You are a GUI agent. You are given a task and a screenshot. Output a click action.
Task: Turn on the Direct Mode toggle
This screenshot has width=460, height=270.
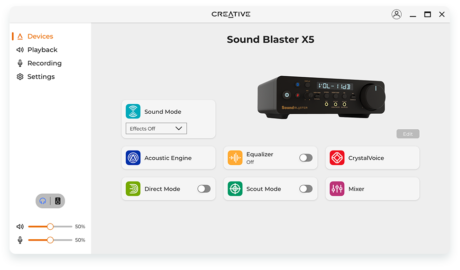coord(204,189)
